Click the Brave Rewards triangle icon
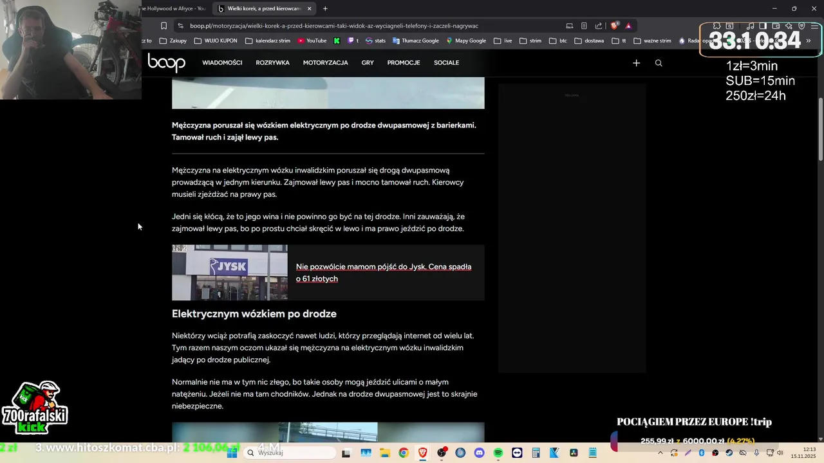 [x=628, y=26]
